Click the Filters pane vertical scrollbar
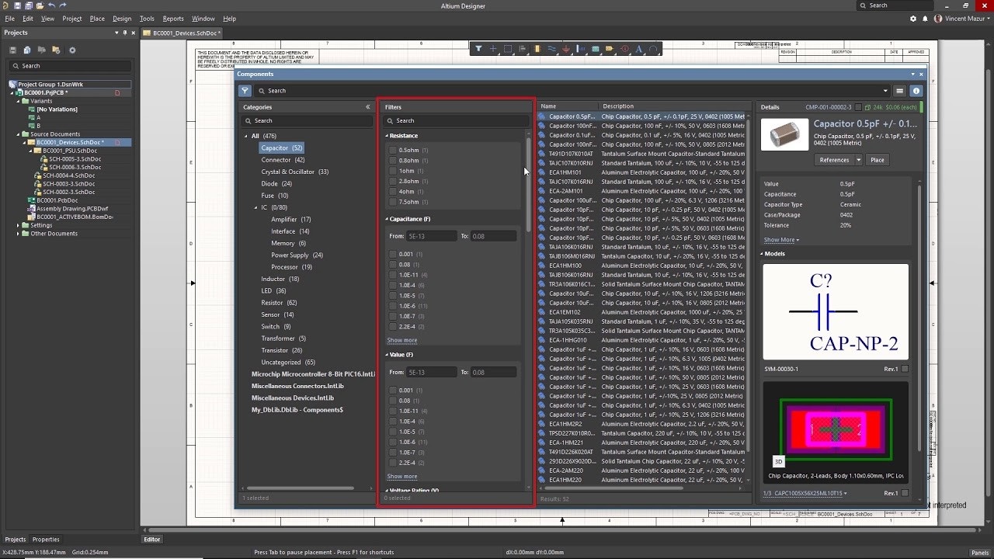This screenshot has width=994, height=559. pos(529,184)
